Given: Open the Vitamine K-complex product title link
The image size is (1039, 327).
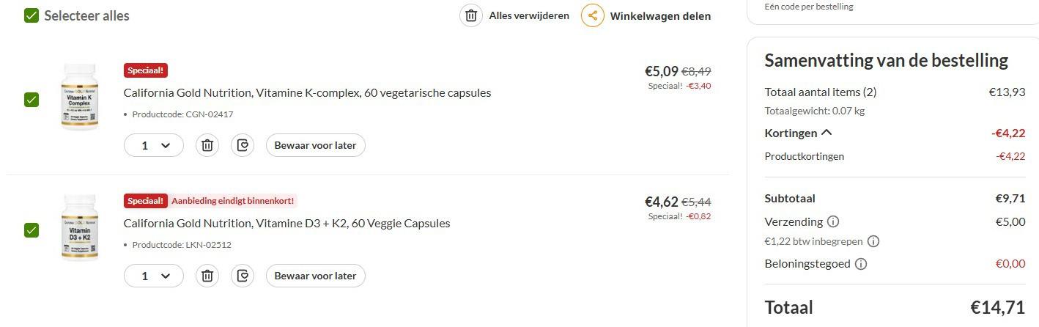Looking at the screenshot, I should [x=307, y=93].
